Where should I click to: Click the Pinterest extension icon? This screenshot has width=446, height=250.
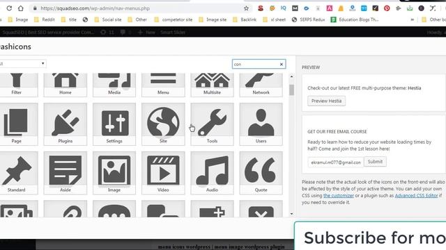pos(387,8)
